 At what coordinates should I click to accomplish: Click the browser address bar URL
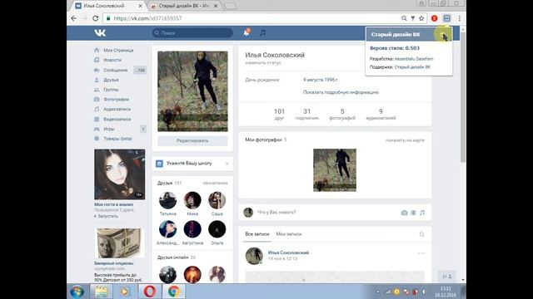pyautogui.click(x=147, y=18)
